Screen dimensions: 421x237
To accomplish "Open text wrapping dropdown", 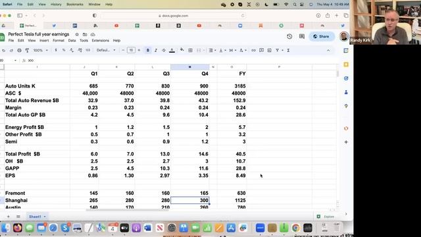I will pyautogui.click(x=232, y=50).
